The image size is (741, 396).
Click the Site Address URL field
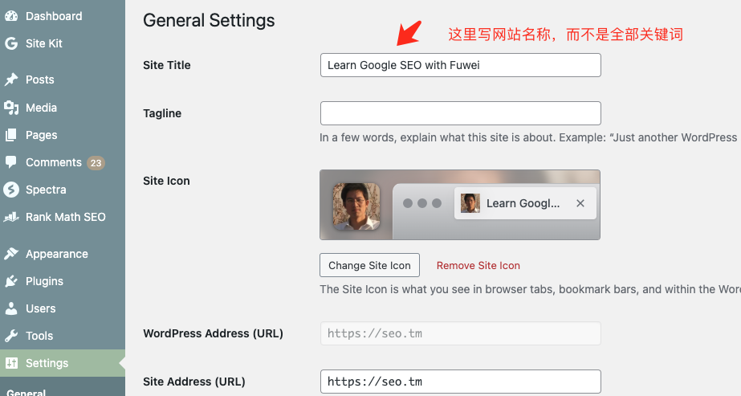[460, 382]
